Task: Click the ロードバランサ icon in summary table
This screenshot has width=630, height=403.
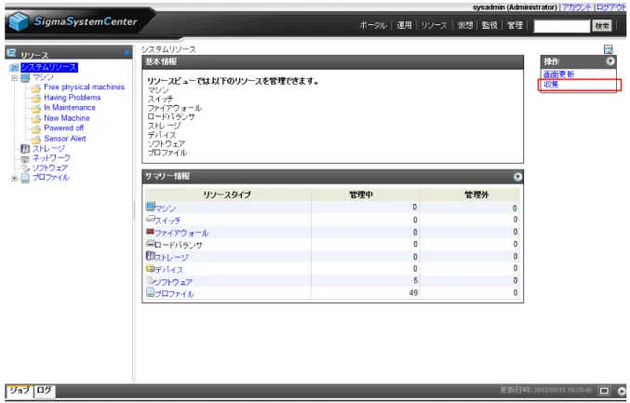Action: coord(150,244)
